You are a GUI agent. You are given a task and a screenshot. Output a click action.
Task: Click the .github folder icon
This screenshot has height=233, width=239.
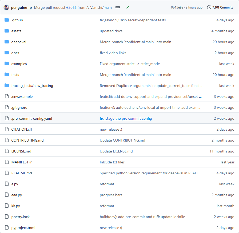point(7,20)
